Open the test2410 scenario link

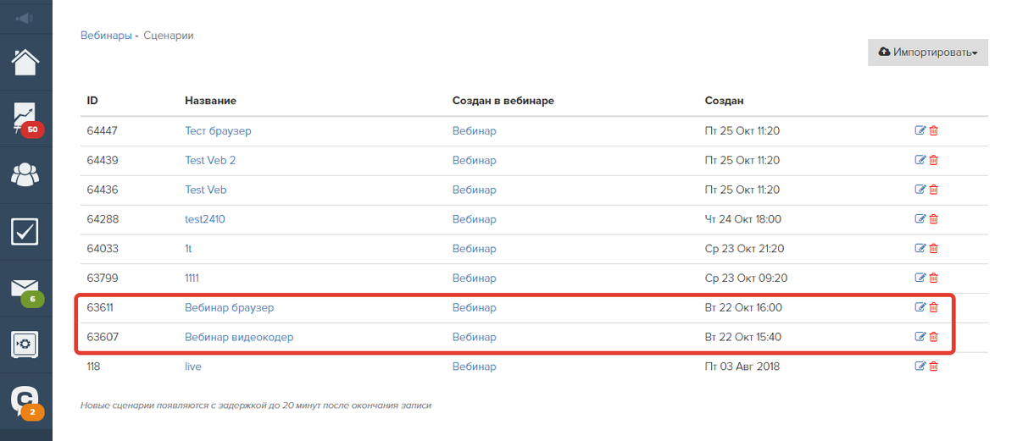click(205, 219)
